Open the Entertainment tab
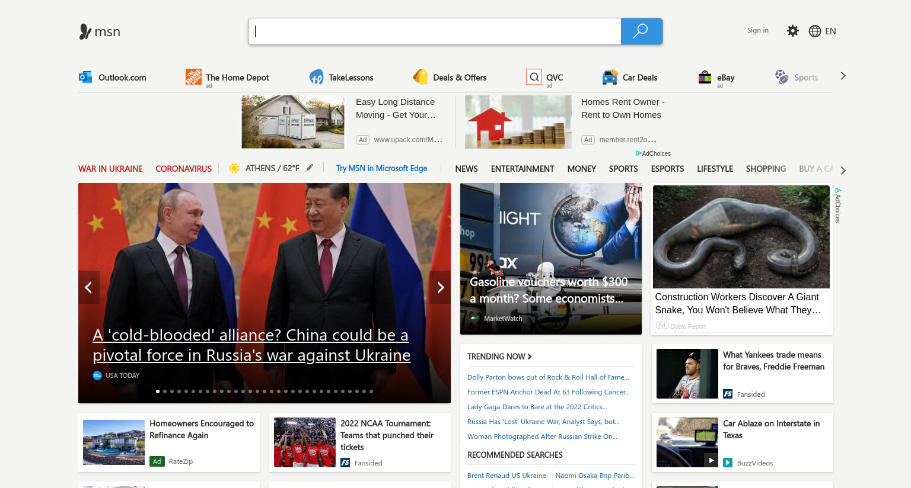The height and width of the screenshot is (488, 911). coord(523,169)
